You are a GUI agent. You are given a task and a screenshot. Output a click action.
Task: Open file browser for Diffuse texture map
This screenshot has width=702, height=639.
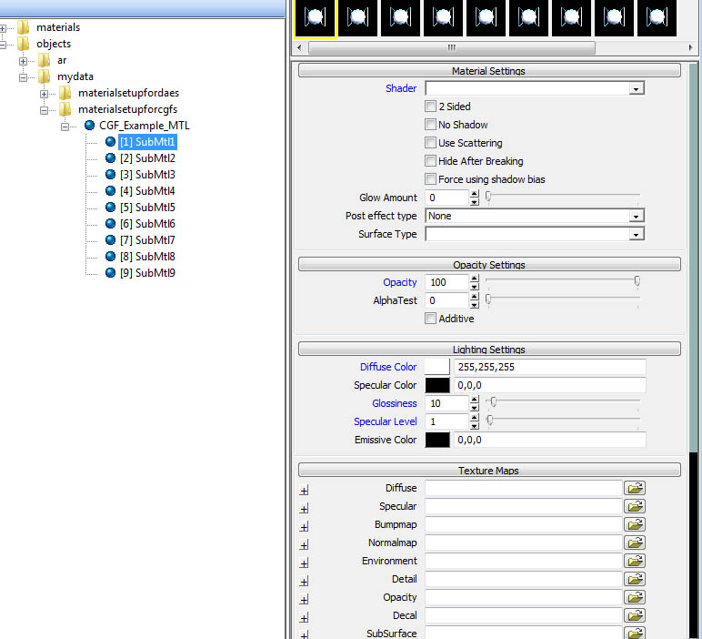click(x=635, y=488)
